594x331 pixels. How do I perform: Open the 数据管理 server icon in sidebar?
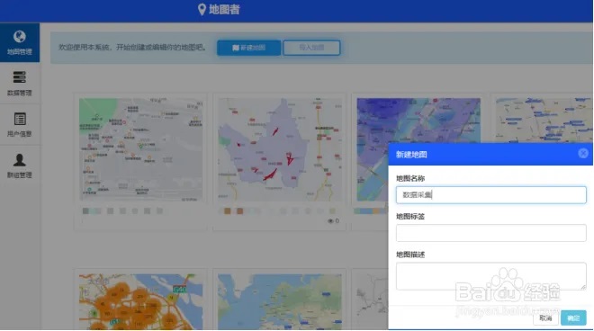[19, 77]
